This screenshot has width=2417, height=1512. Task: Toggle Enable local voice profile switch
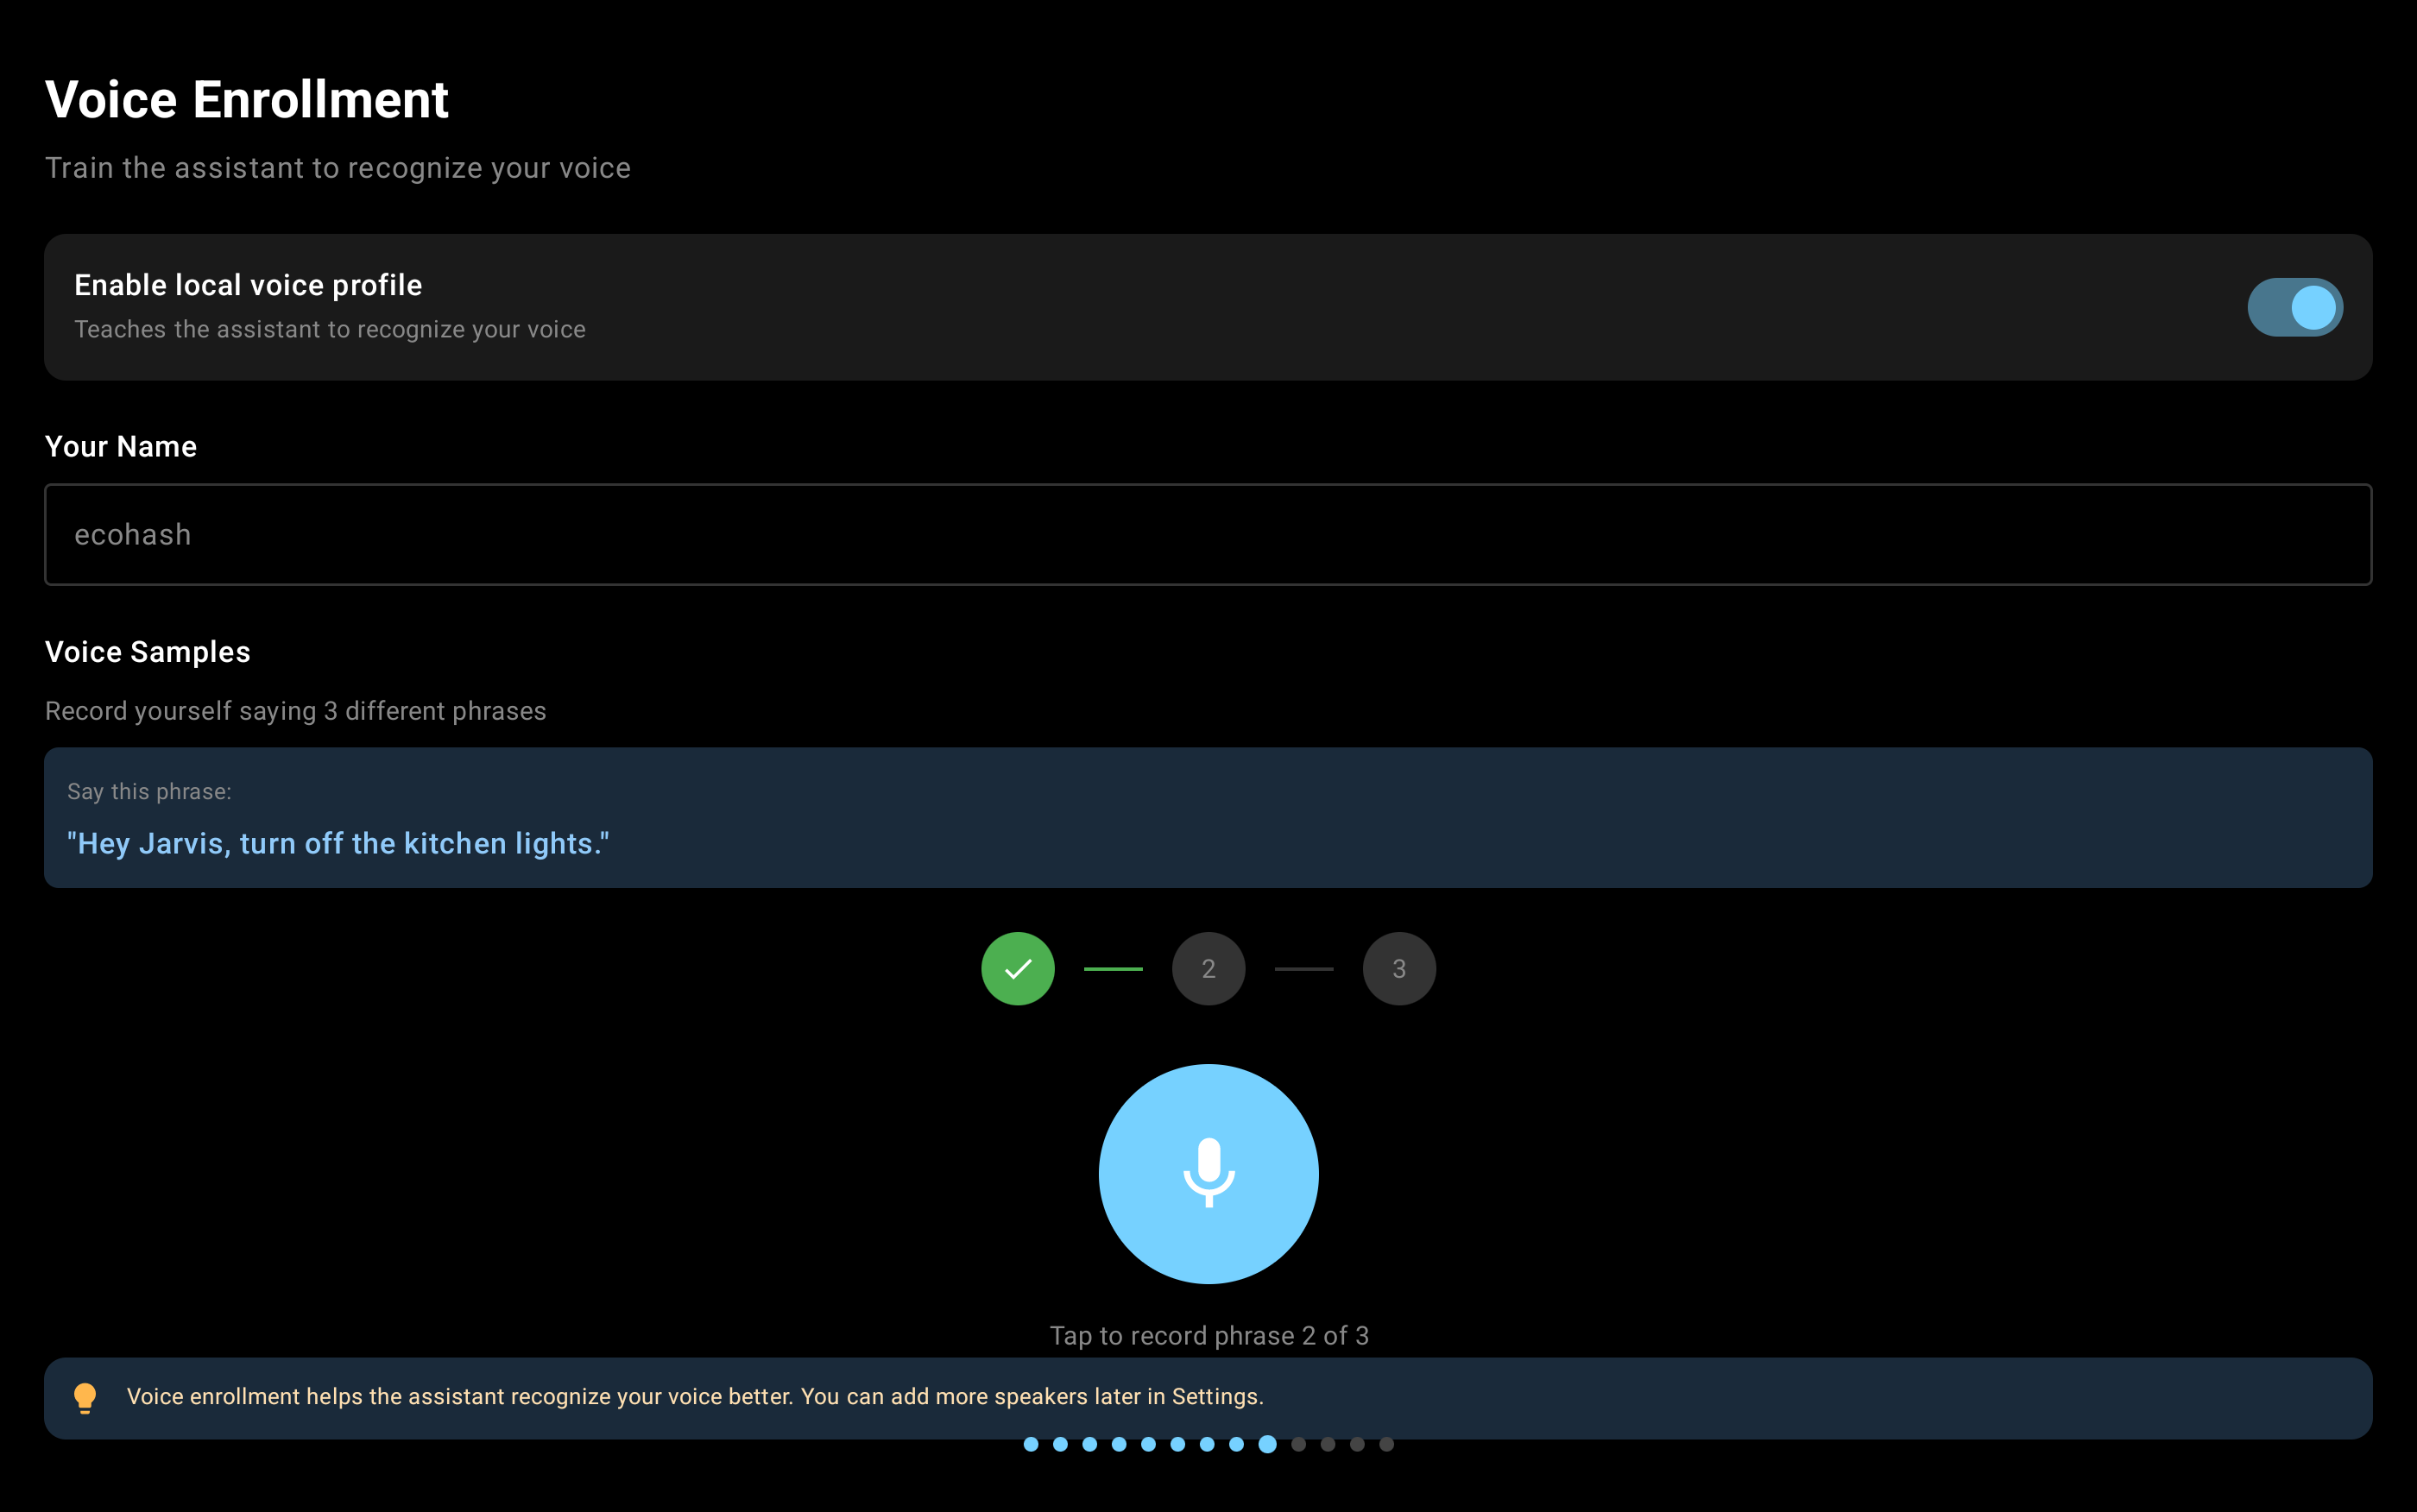click(2294, 307)
